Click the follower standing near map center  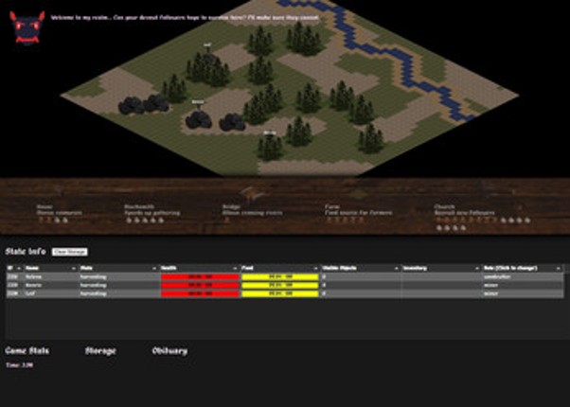[198, 102]
